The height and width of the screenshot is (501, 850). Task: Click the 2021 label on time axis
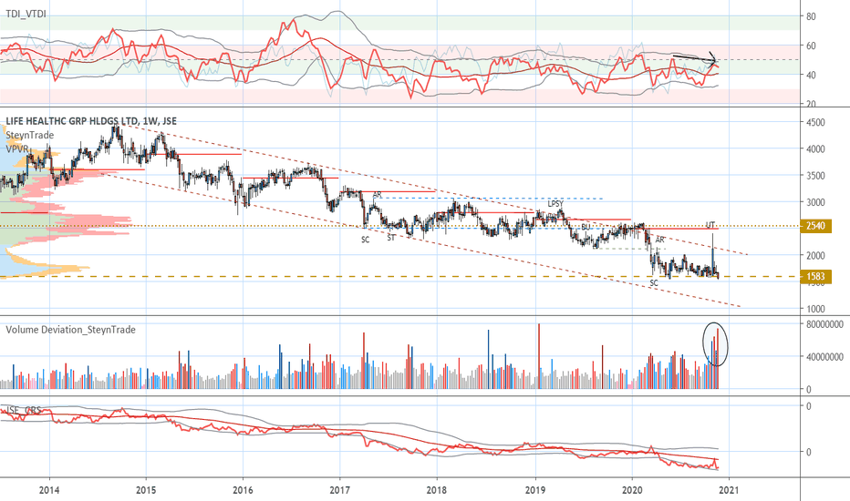pos(729,490)
